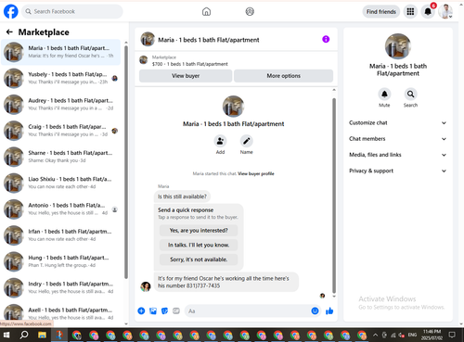
Task: Click in the Search Facebook field
Action: tap(72, 11)
